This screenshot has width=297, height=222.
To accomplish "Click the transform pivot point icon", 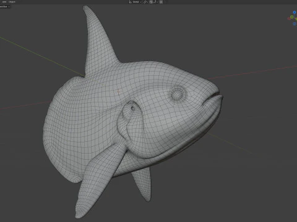I will pyautogui.click(x=145, y=2).
